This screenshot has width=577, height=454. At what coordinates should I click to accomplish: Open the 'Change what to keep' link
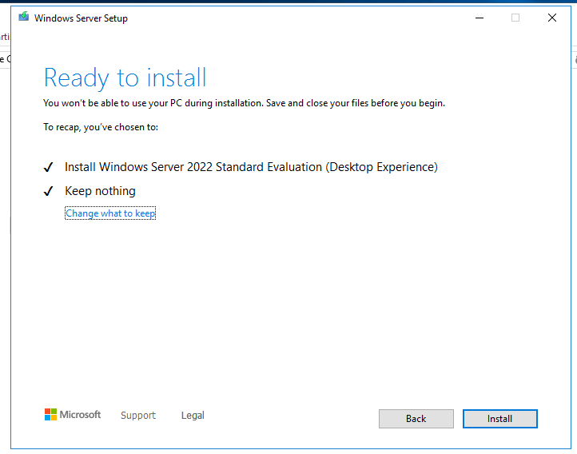point(110,213)
